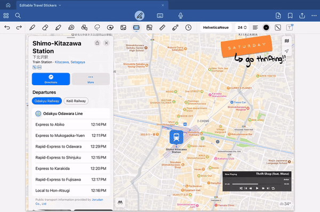The height and width of the screenshot is (212, 320).
Task: Open the black text color swatch
Action: click(x=266, y=28)
